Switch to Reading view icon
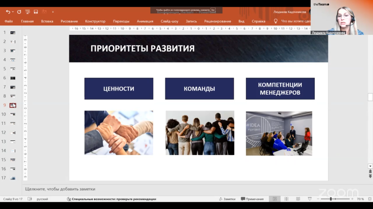Viewport: 373px width, 209px height. point(298,199)
